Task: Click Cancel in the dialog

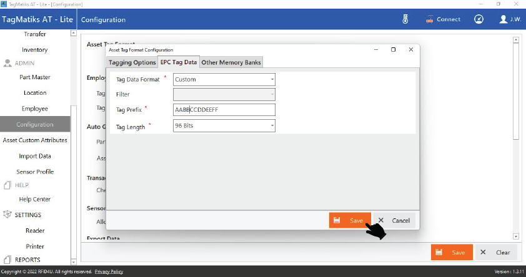Action: [395, 220]
